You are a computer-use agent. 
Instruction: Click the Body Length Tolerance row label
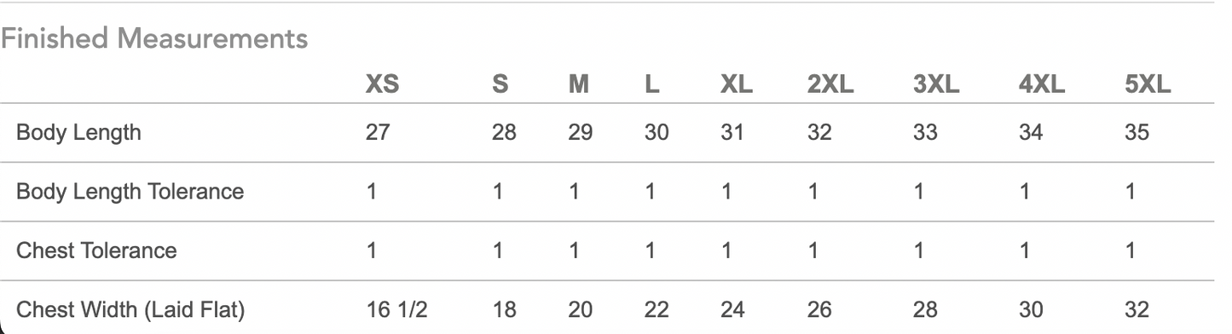pos(130,192)
